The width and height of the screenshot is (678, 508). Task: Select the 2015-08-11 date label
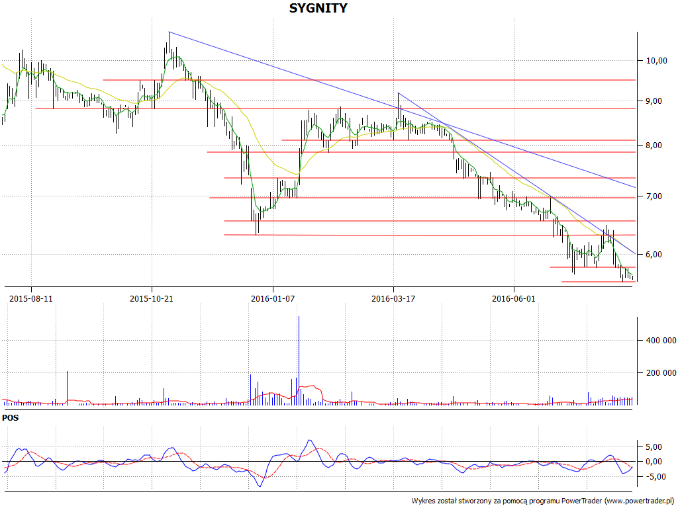tap(31, 298)
